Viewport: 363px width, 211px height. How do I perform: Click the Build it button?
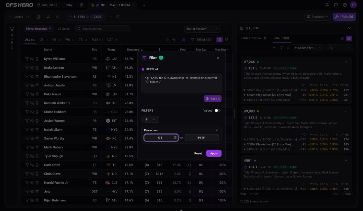(213, 99)
